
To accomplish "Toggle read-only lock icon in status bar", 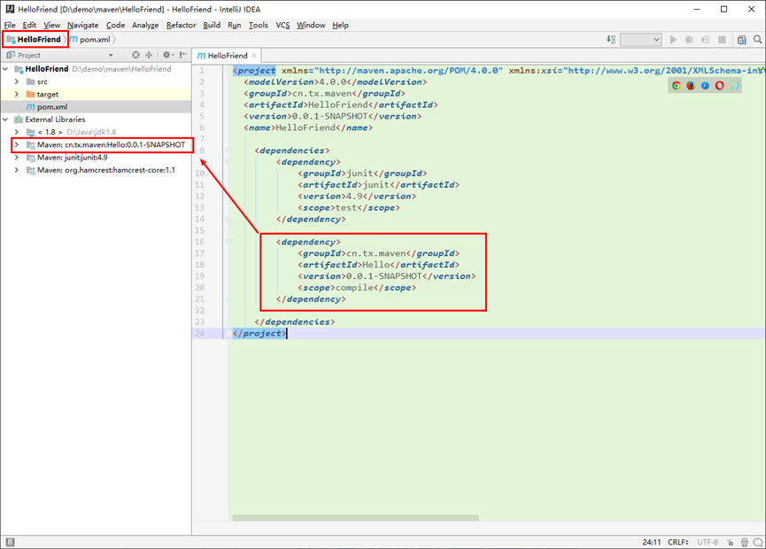I will [730, 542].
